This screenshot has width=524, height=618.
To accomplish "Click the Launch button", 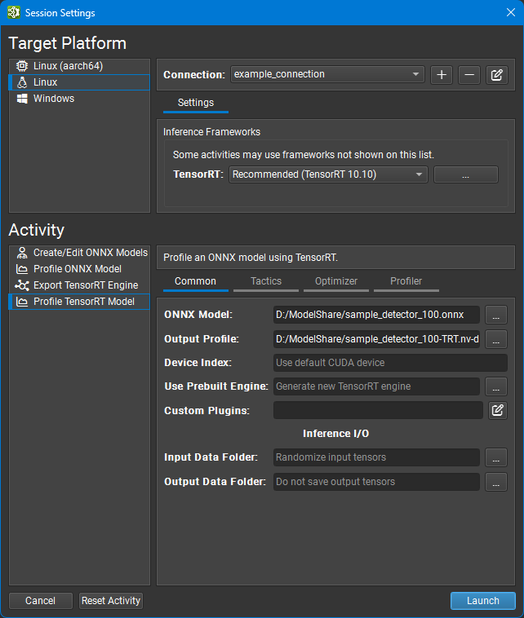I will point(482,601).
